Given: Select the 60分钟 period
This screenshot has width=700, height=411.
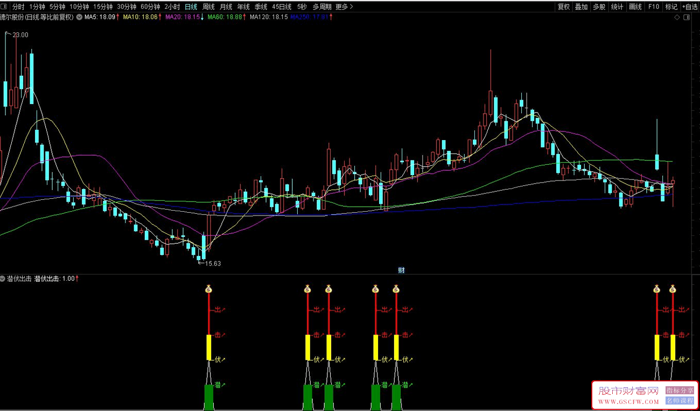Looking at the screenshot, I should click(x=150, y=7).
